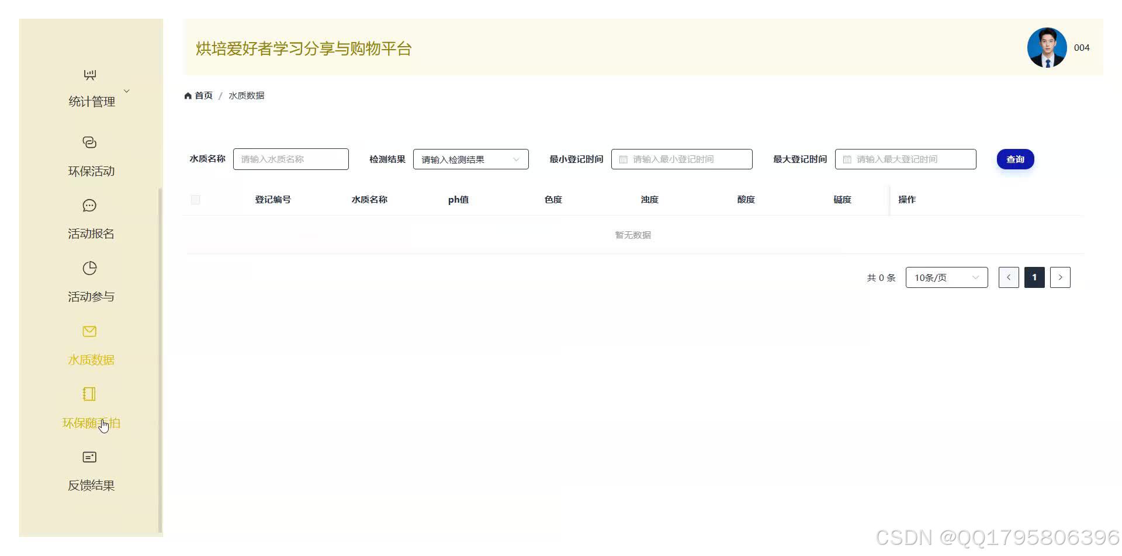This screenshot has height=556, width=1122.
Task: Go to previous page arrow
Action: [x=1009, y=277]
